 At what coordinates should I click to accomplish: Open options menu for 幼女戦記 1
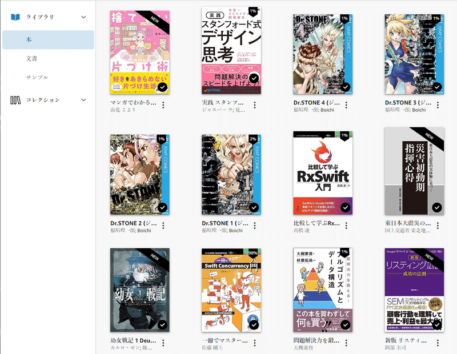coord(163,343)
